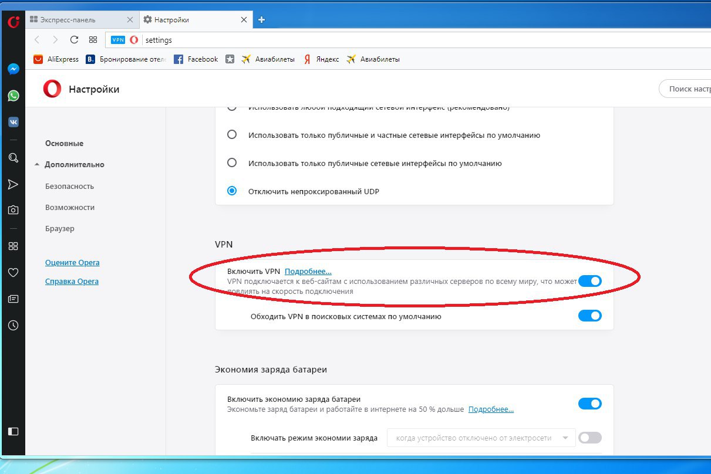Reload the settings page
This screenshot has height=474, width=711.
[x=74, y=40]
